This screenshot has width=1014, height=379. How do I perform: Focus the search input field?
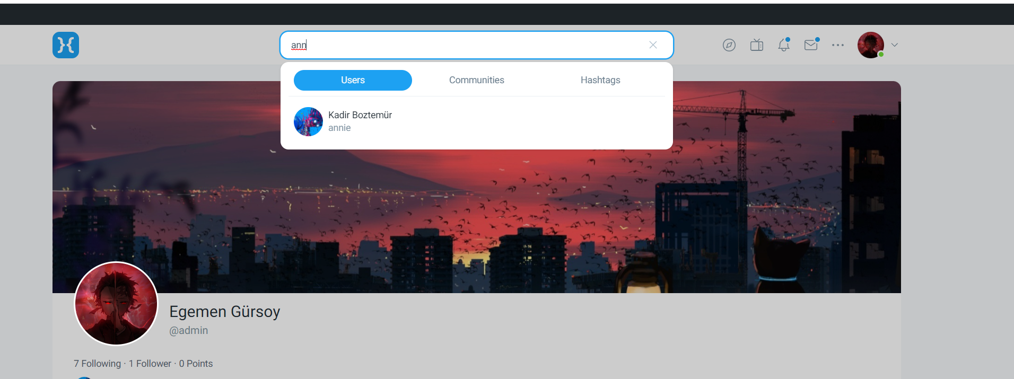point(467,45)
